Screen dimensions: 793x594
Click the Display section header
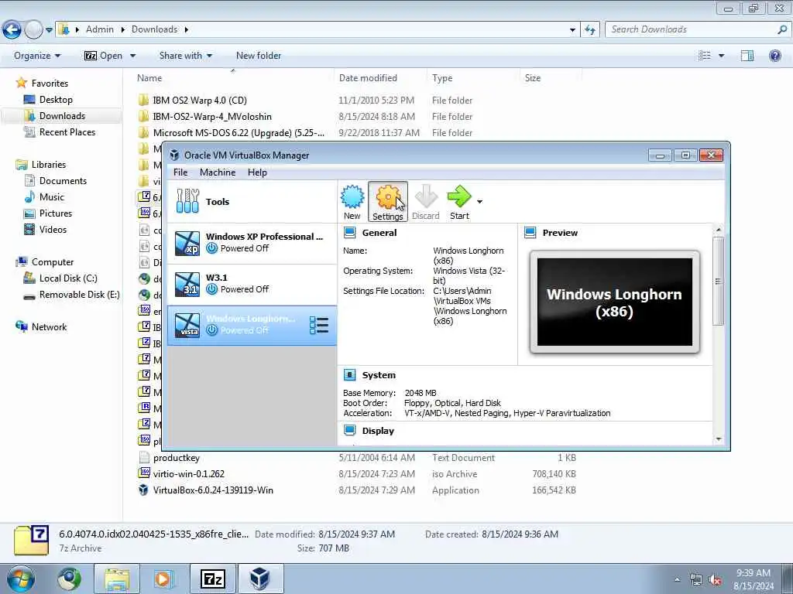click(378, 431)
